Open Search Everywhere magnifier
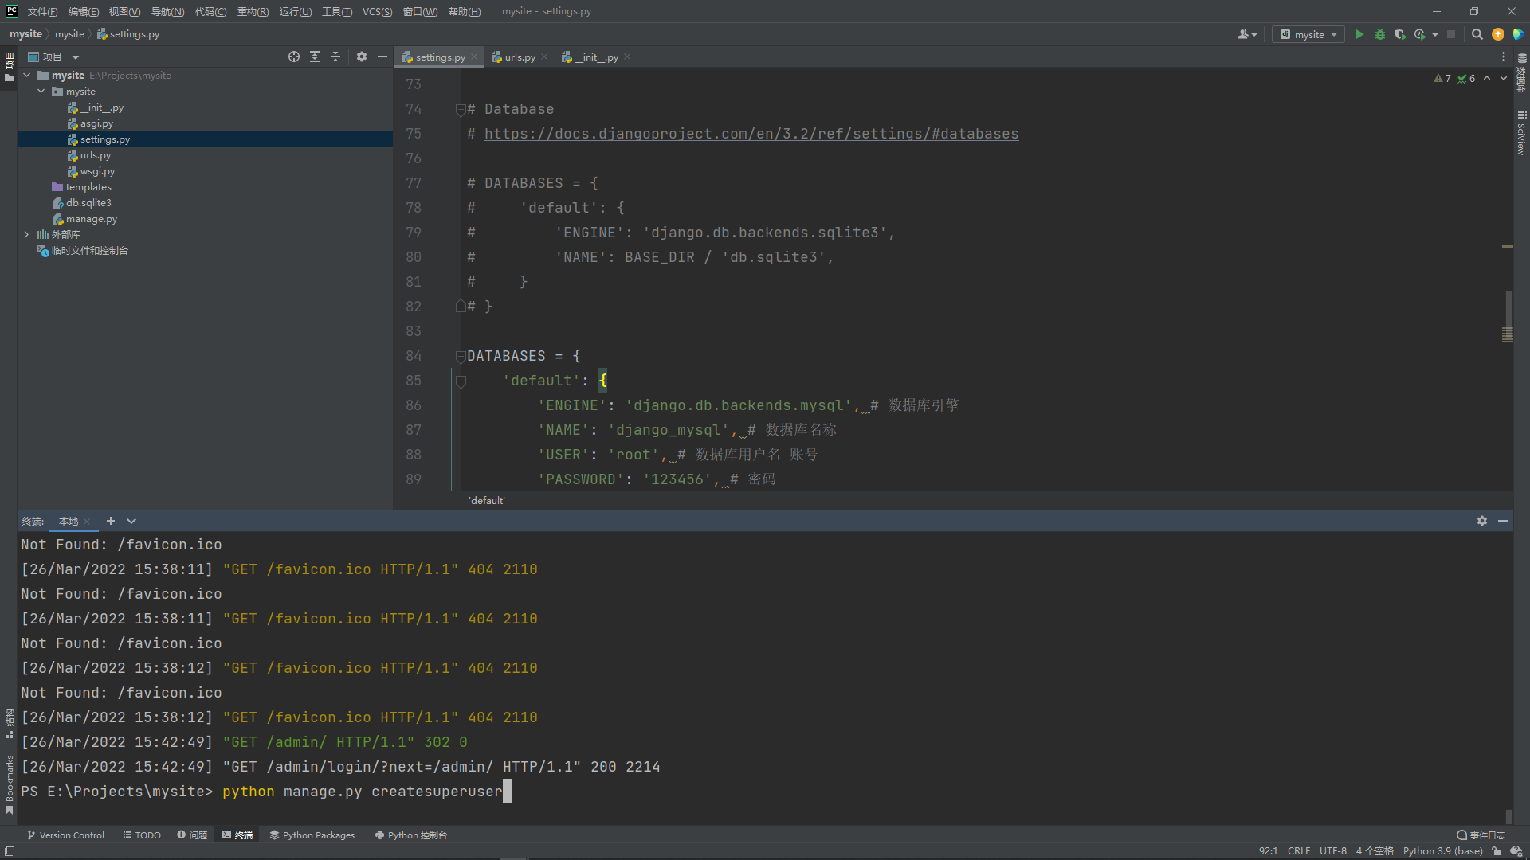The image size is (1530, 860). 1477,34
